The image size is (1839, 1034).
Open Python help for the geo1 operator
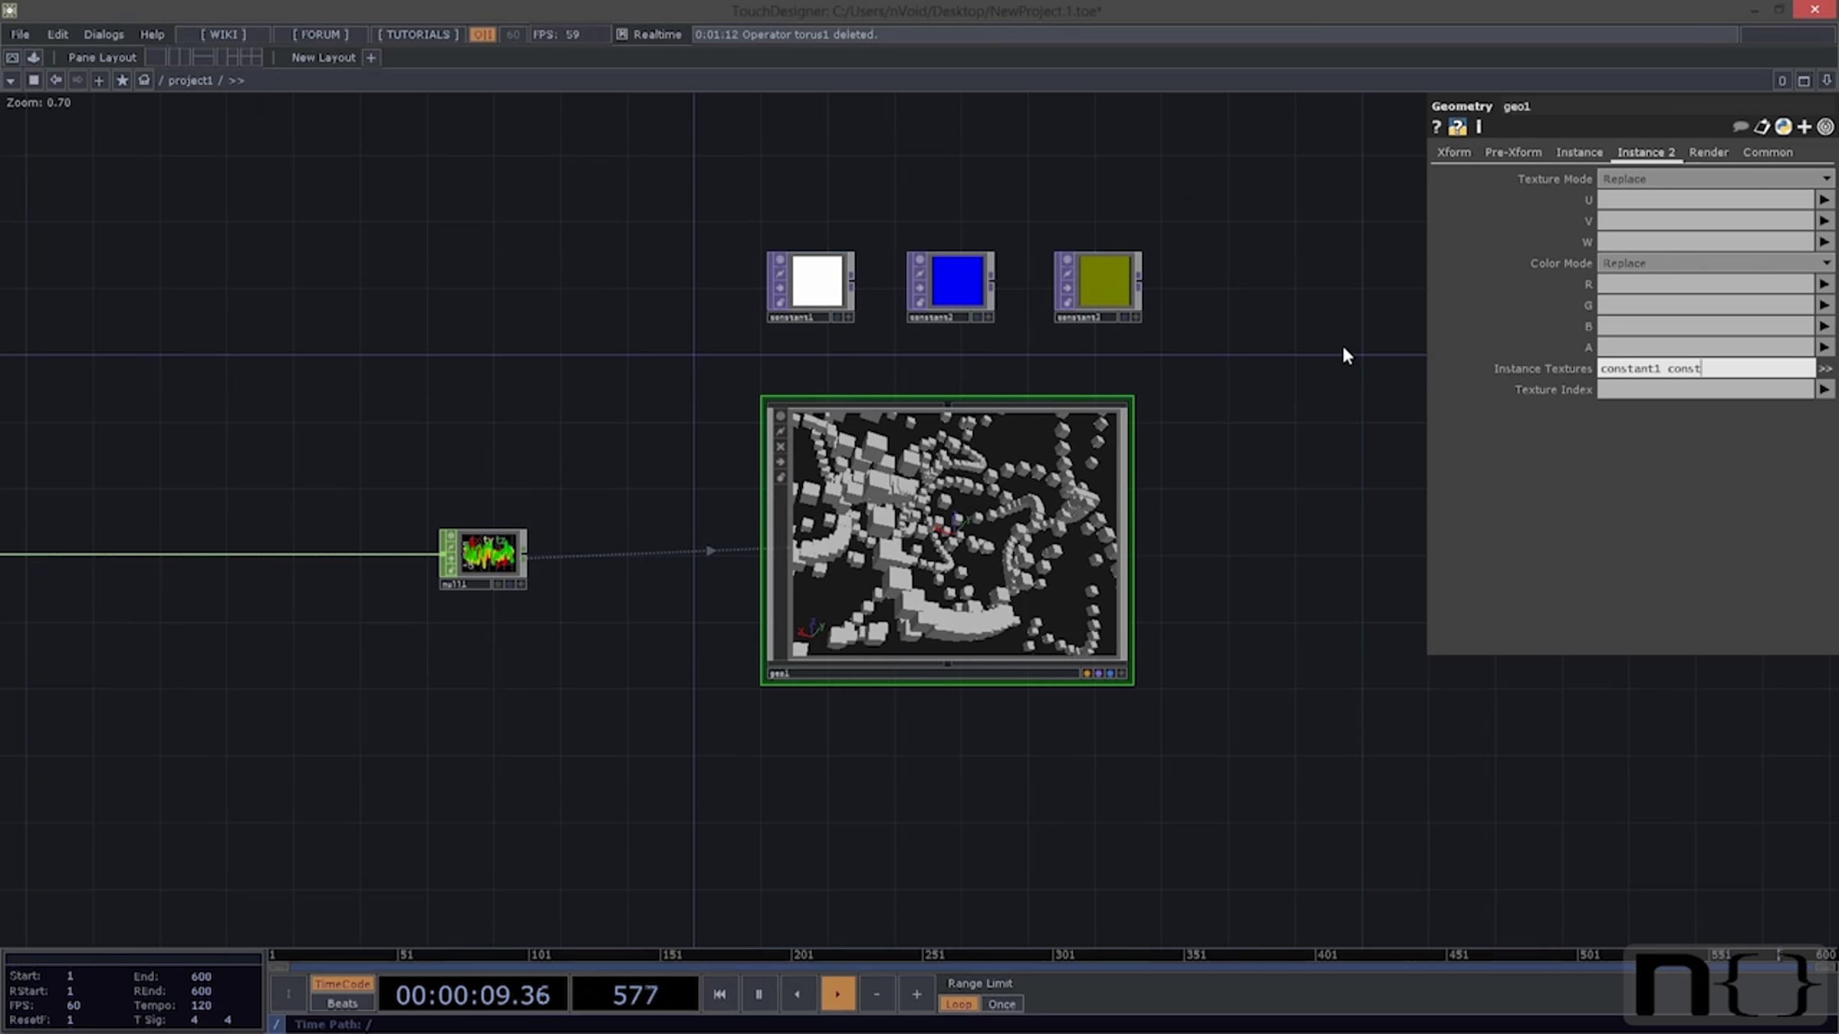click(1457, 127)
